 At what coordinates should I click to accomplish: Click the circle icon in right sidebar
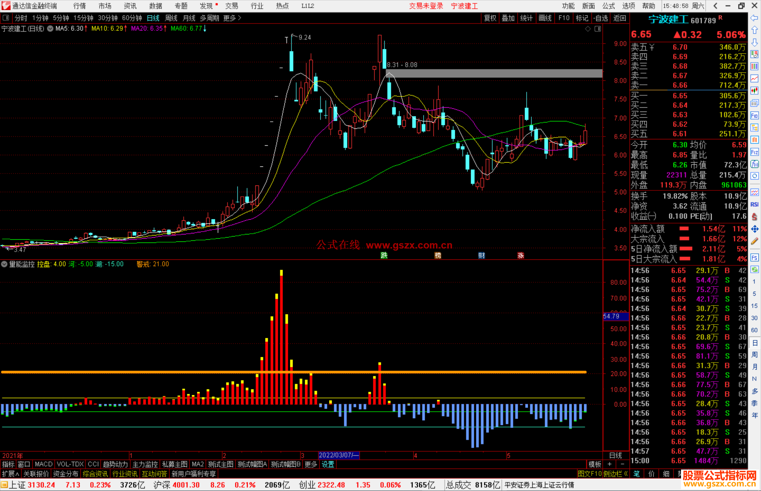point(754,176)
